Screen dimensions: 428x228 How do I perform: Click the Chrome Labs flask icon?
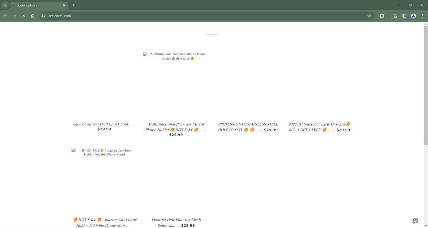click(x=395, y=16)
